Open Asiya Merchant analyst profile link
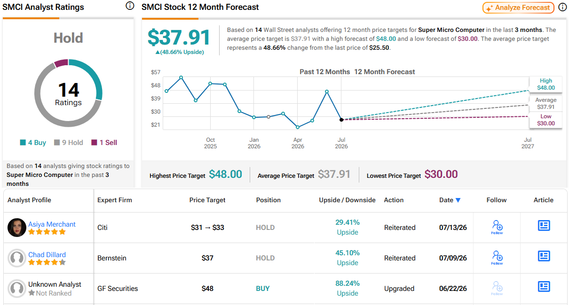Image resolution: width=569 pixels, height=305 pixels. [x=52, y=224]
